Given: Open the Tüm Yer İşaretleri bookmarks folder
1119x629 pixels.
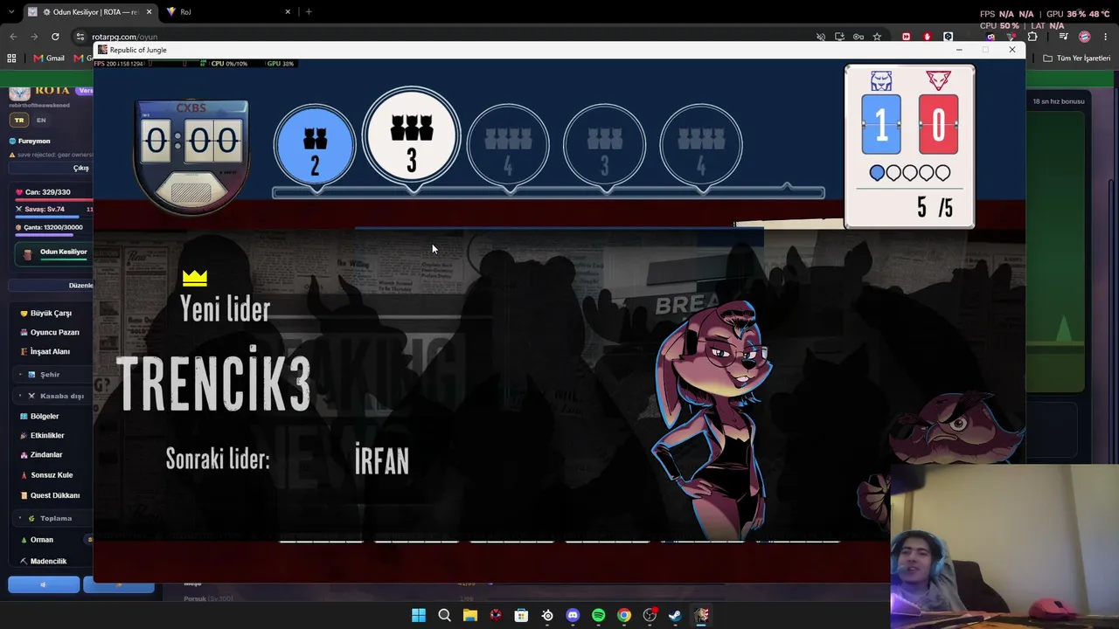Looking at the screenshot, I should 1077,59.
